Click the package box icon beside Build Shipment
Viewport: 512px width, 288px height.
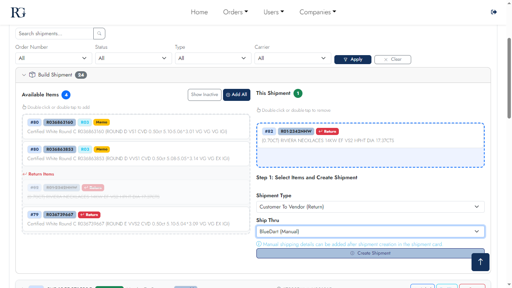pos(32,75)
